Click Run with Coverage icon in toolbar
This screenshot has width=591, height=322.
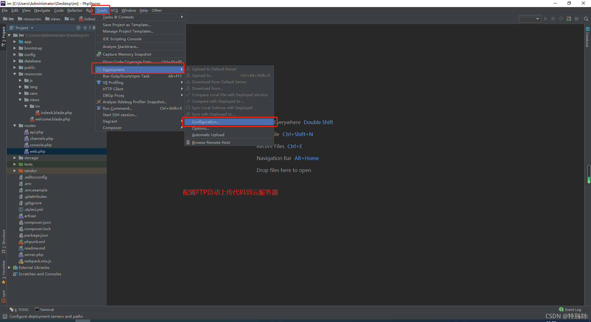click(561, 19)
